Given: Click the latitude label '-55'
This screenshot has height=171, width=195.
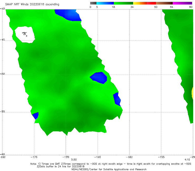Looking at the screenshot, I should click(x=2, y=111).
